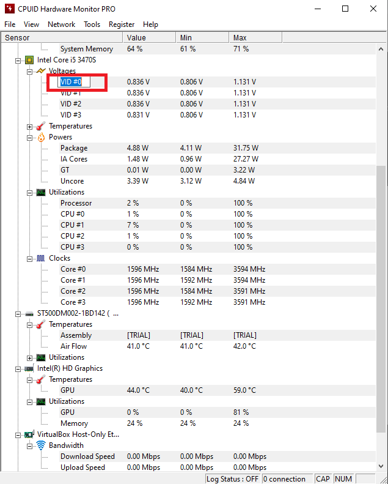The height and width of the screenshot is (484, 388).
Task: Click the Sensor column header
Action: point(62,38)
